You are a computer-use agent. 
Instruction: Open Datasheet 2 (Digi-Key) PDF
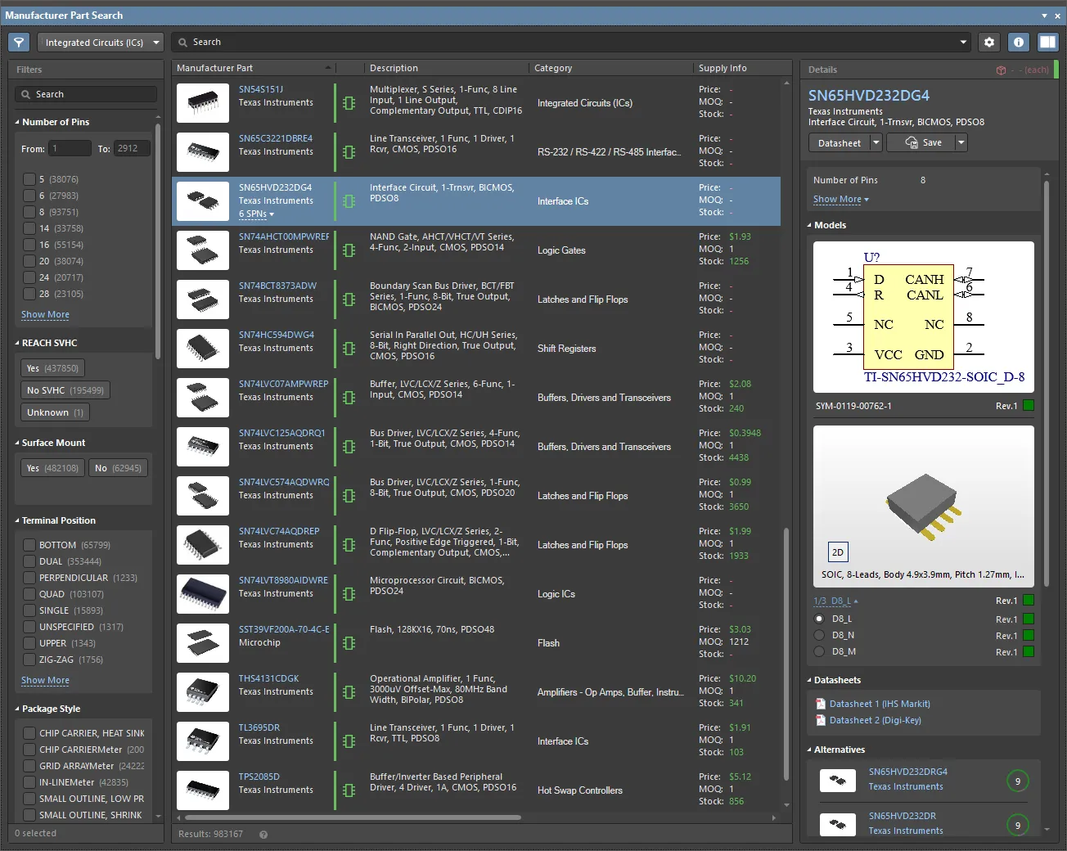875,720
